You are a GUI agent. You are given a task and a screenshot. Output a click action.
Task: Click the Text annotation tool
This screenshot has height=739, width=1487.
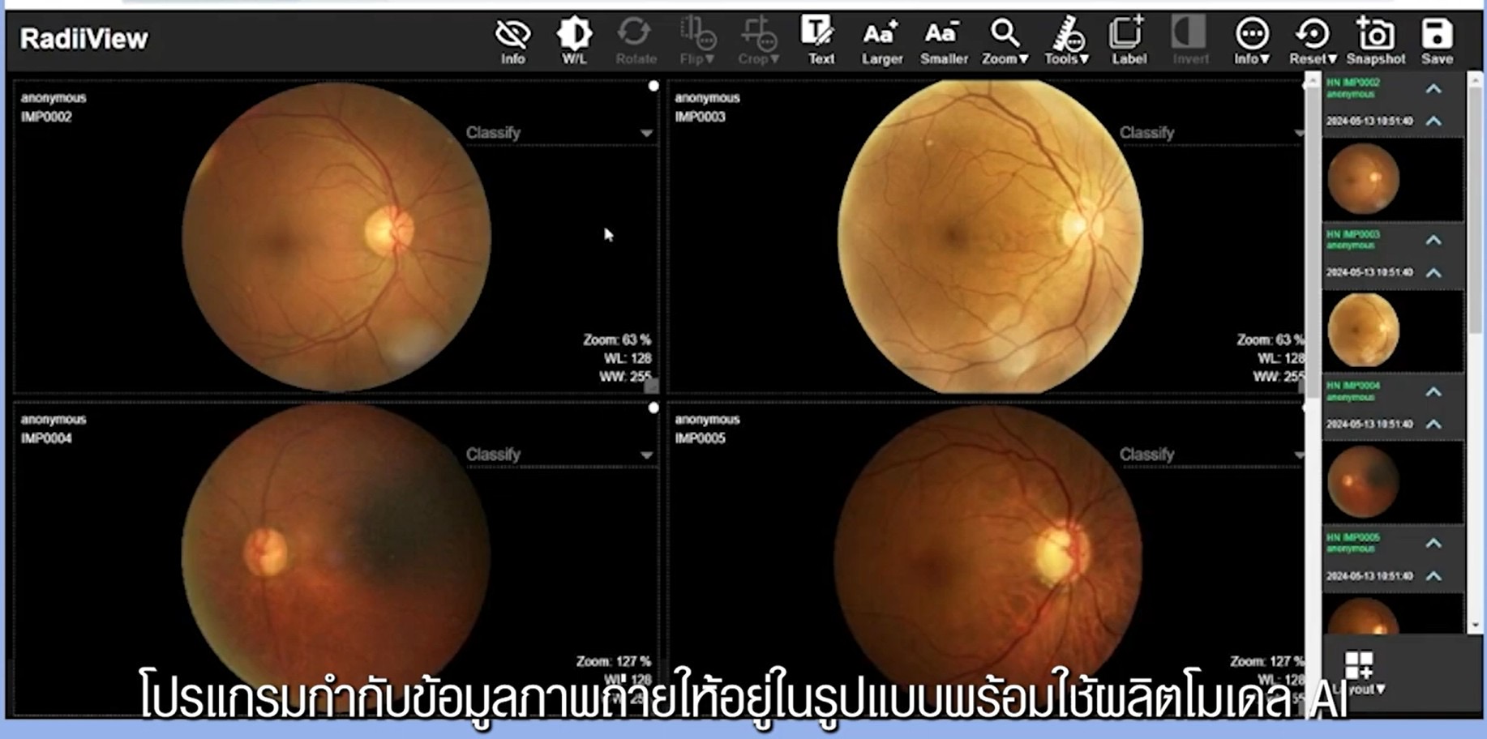[x=819, y=41]
